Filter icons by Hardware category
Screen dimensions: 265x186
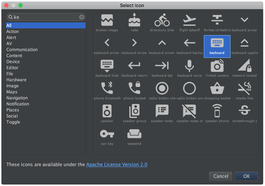[x=16, y=80]
